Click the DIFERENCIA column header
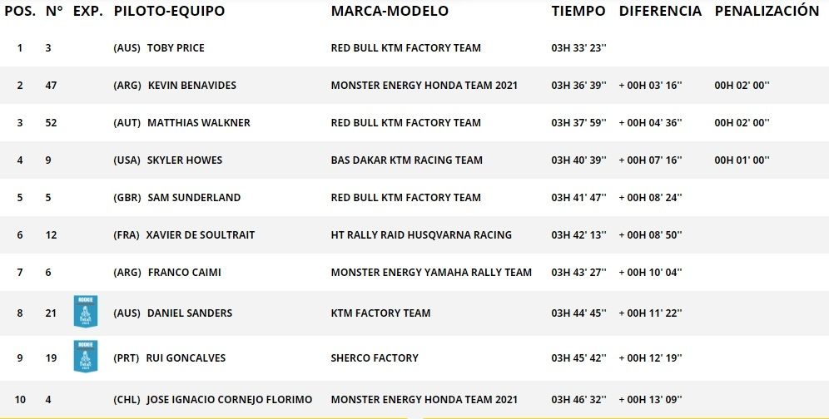 click(x=660, y=12)
